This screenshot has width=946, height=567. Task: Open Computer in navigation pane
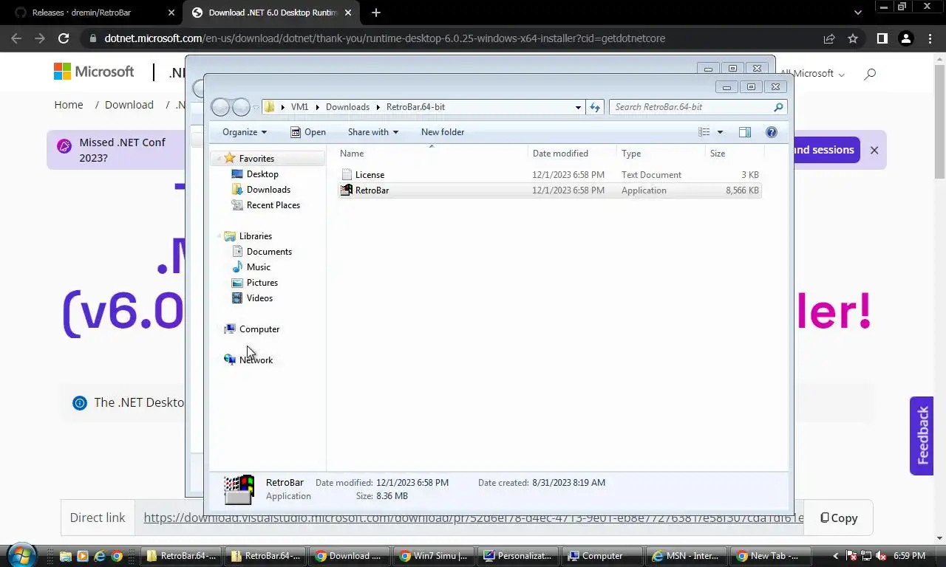(259, 329)
